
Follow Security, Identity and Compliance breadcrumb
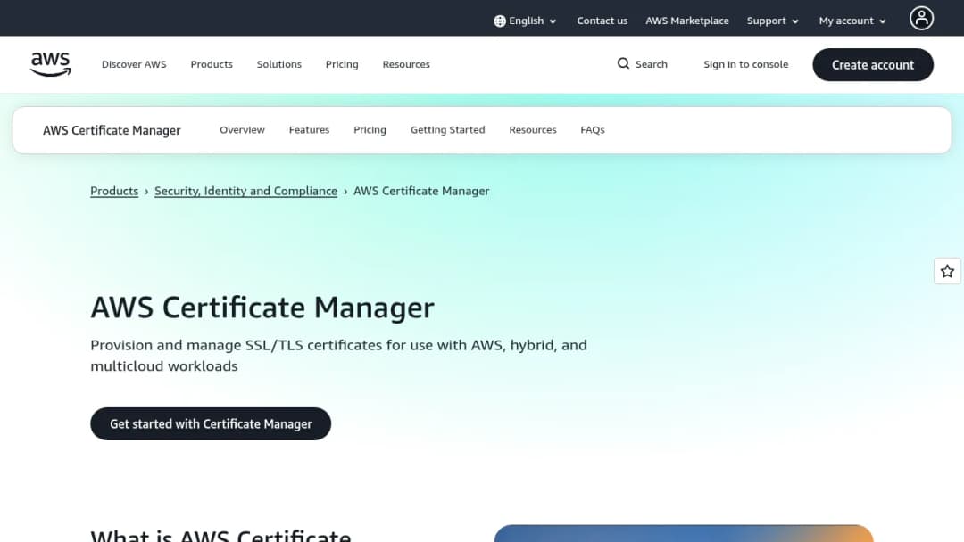tap(246, 191)
